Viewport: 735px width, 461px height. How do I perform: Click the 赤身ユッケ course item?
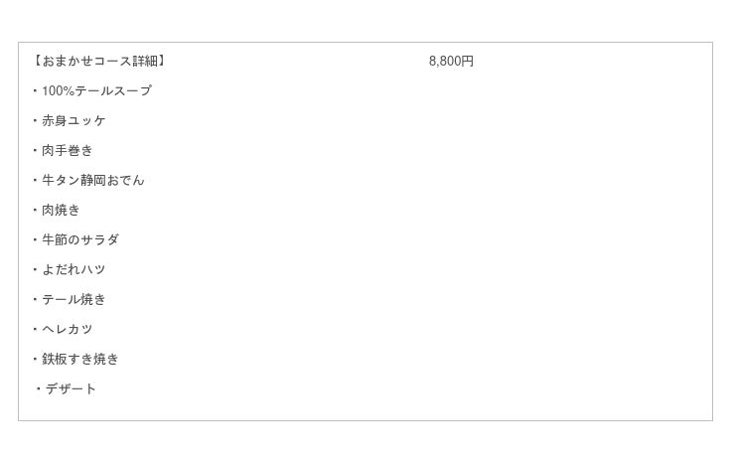click(73, 120)
